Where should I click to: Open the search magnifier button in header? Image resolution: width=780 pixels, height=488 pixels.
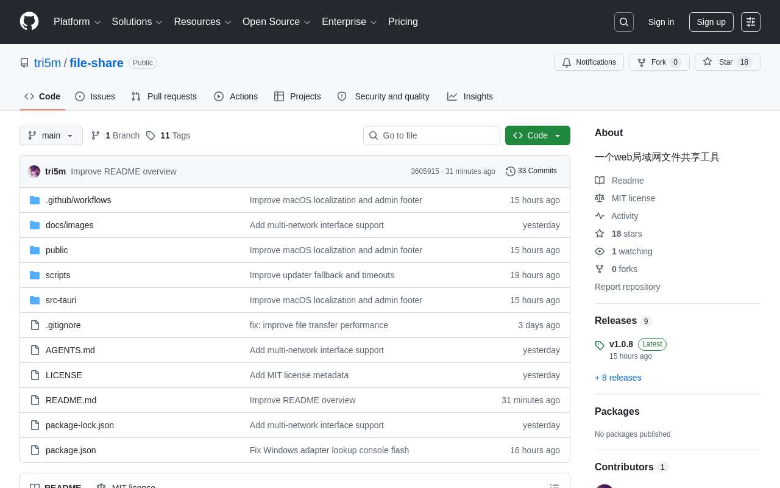point(624,22)
